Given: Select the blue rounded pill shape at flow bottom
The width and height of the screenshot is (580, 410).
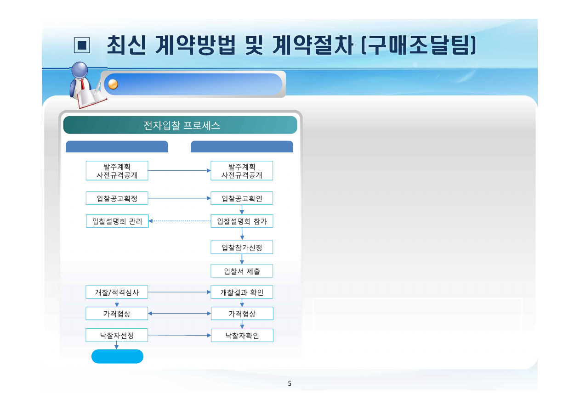Looking at the screenshot, I should pos(117,356).
